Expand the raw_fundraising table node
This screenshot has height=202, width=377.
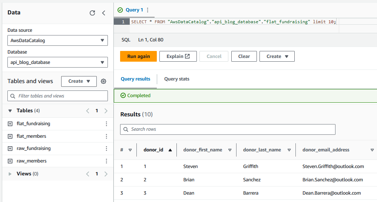coord(10,148)
